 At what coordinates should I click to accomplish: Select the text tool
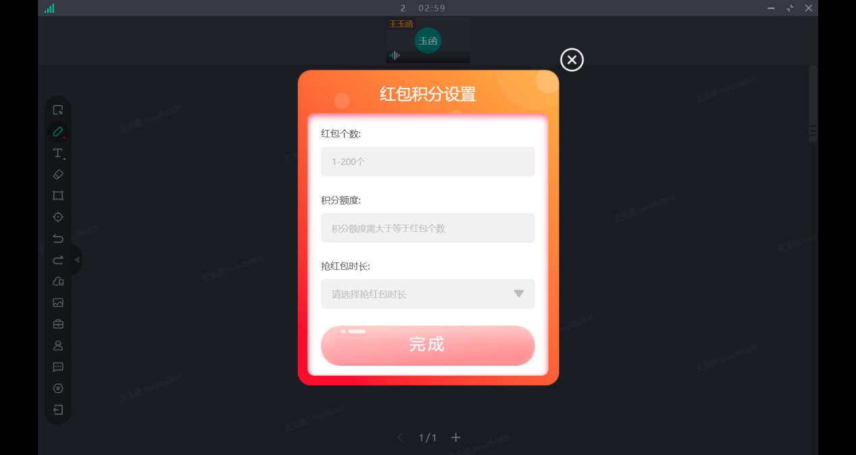pos(58,153)
